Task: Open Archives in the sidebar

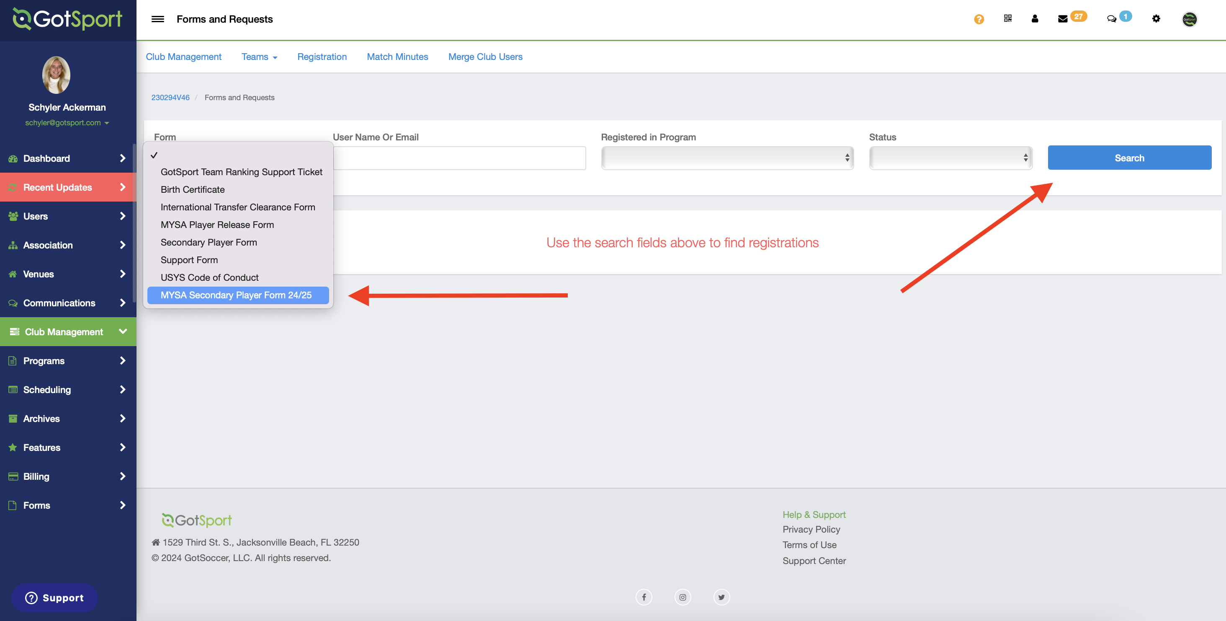Action: point(68,419)
